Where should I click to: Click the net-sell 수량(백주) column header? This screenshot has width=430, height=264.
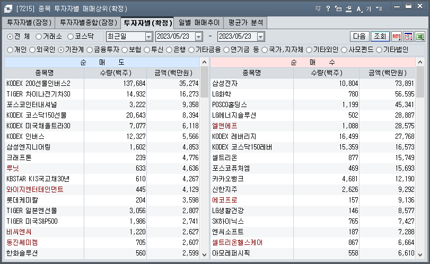coord(116,73)
